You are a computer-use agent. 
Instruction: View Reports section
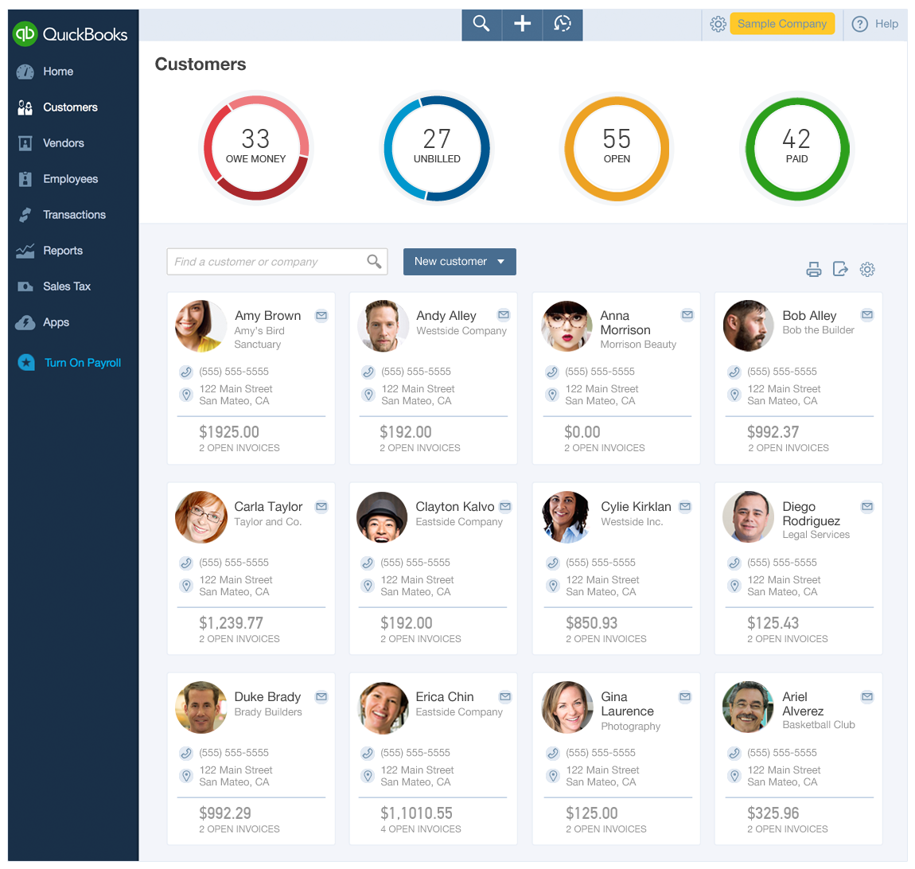(x=62, y=251)
